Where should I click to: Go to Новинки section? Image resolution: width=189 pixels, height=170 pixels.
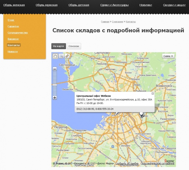[146, 5]
